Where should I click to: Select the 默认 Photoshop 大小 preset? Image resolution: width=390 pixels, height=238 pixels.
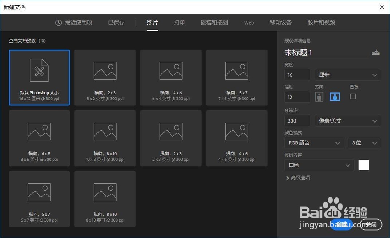39,77
